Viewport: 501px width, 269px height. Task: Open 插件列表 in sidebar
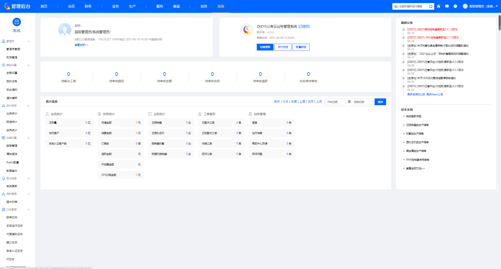12,202
